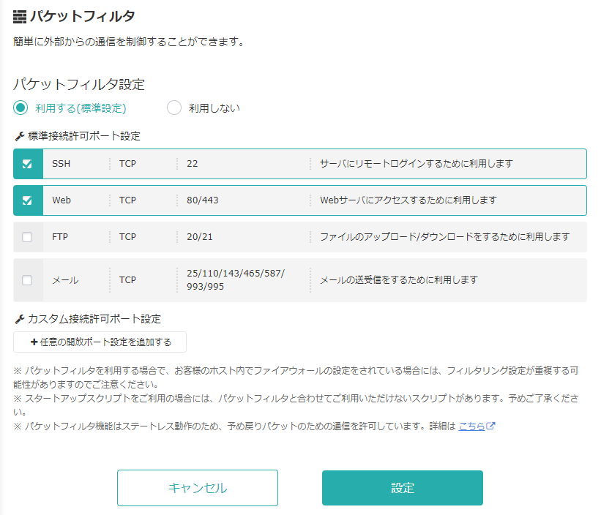
Task: Click the キャンセル button
Action: (198, 488)
